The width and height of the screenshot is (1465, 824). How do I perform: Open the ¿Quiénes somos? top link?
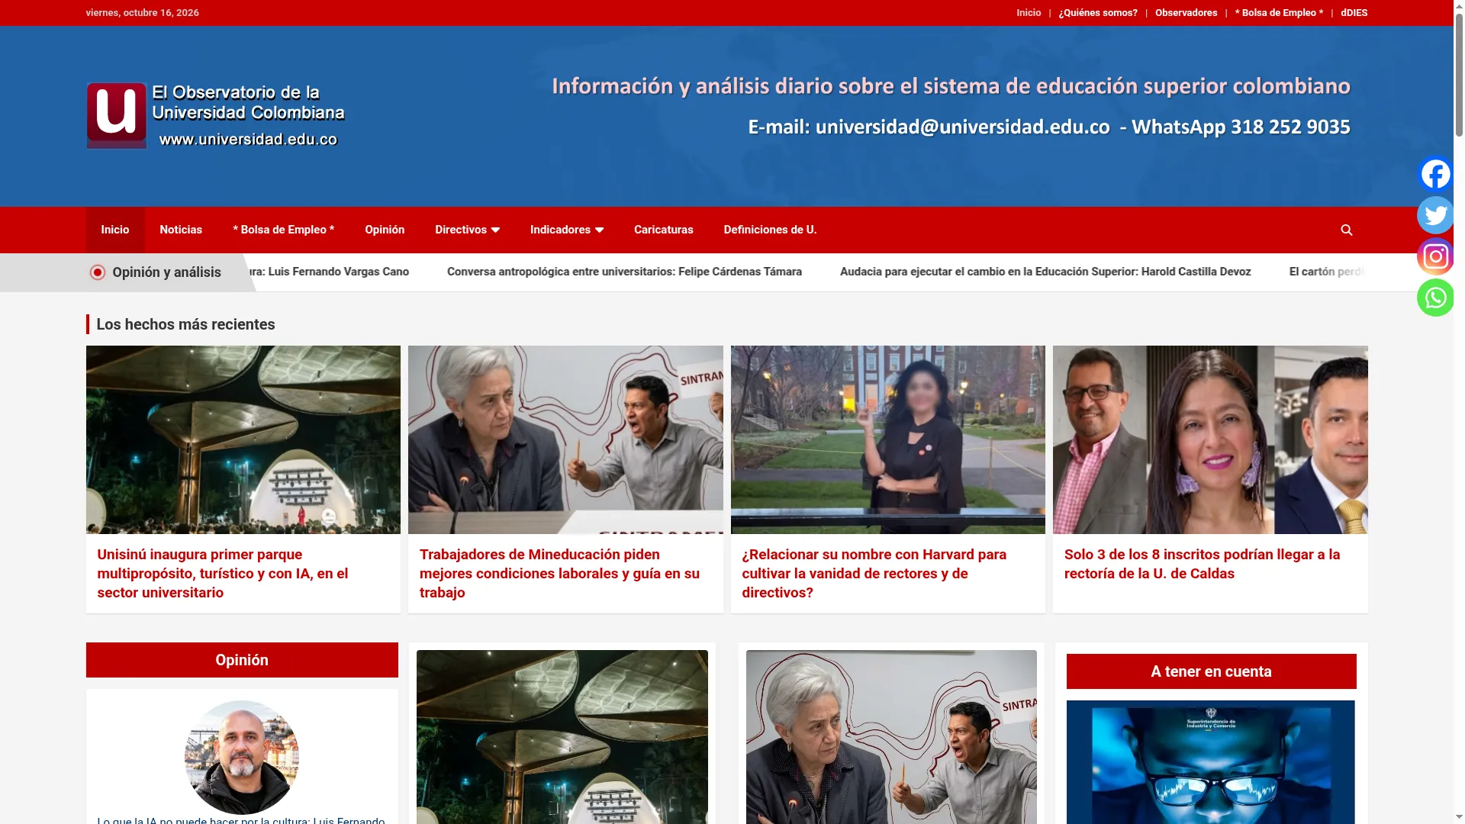(x=1097, y=13)
